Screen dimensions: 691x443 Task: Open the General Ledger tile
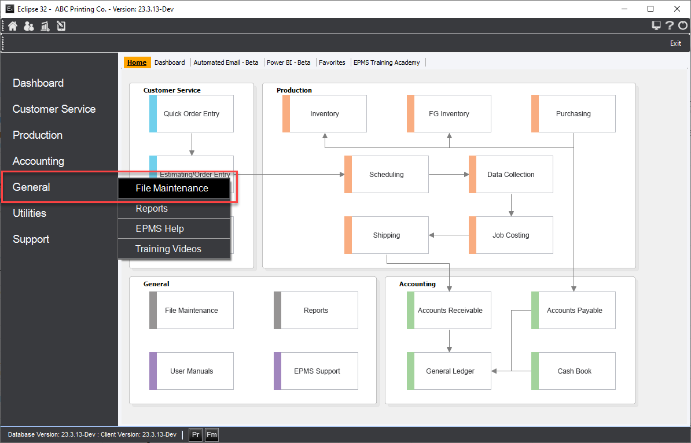tap(450, 371)
